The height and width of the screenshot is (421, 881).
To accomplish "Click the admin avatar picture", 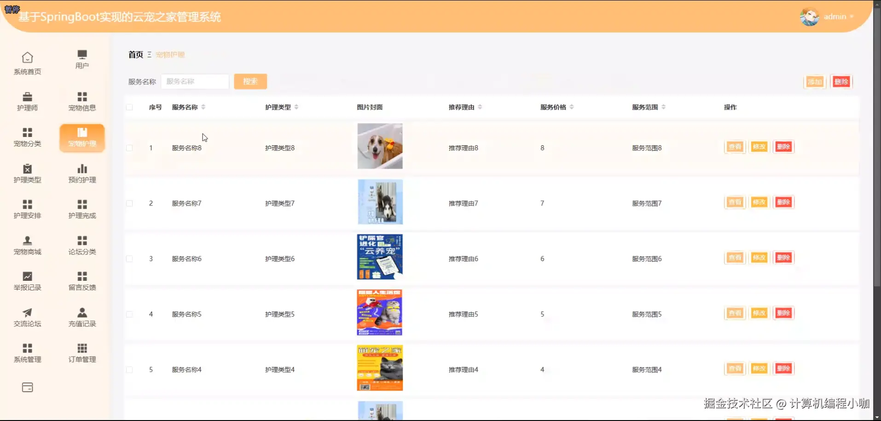I will pyautogui.click(x=809, y=17).
